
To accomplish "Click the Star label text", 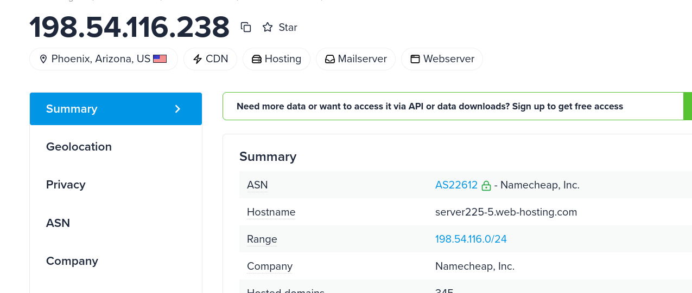I will [288, 27].
